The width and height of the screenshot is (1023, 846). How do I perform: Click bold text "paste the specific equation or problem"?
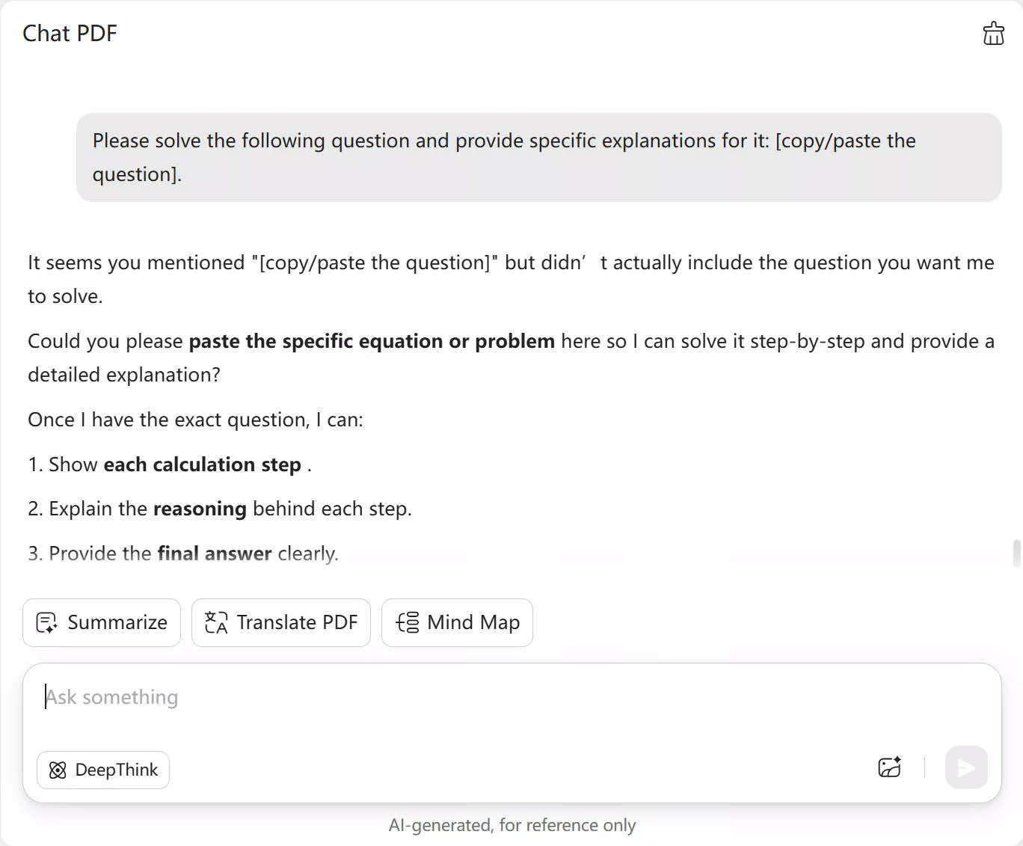click(372, 341)
